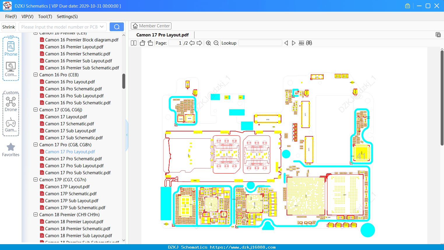Jump to previous lookup result
The height and width of the screenshot is (250, 444).
pyautogui.click(x=286, y=43)
